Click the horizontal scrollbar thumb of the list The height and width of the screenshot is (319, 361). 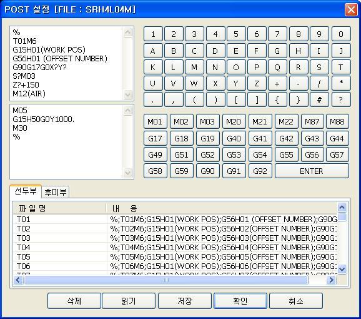click(x=166, y=280)
